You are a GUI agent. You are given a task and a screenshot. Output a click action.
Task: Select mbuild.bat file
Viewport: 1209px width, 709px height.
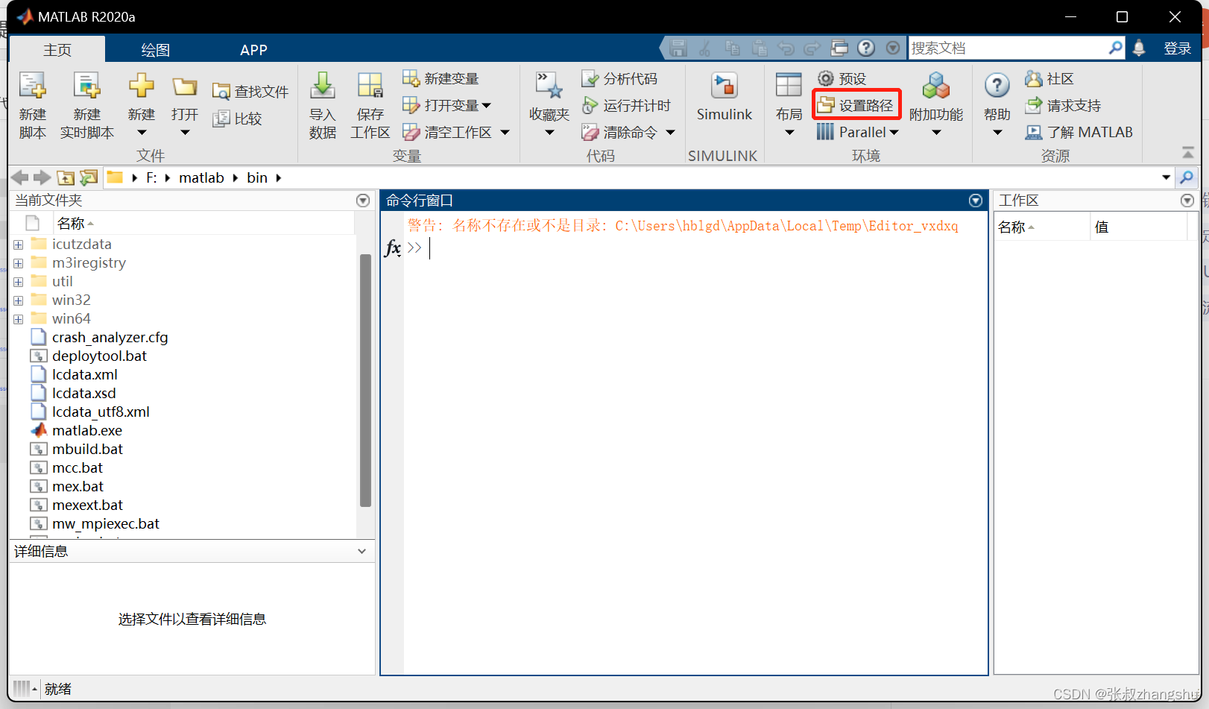tap(87, 450)
